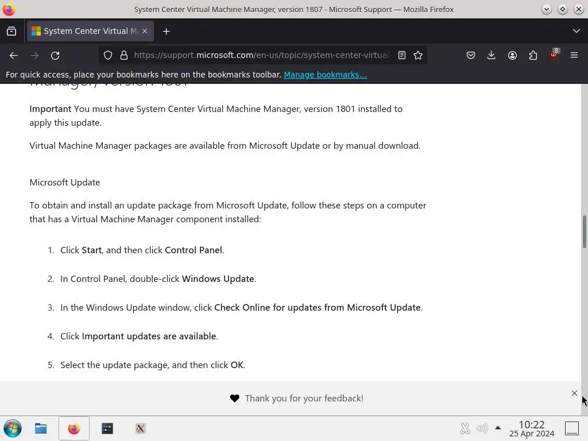
Task: Switch to Firefox in the taskbar
Action: point(74,428)
